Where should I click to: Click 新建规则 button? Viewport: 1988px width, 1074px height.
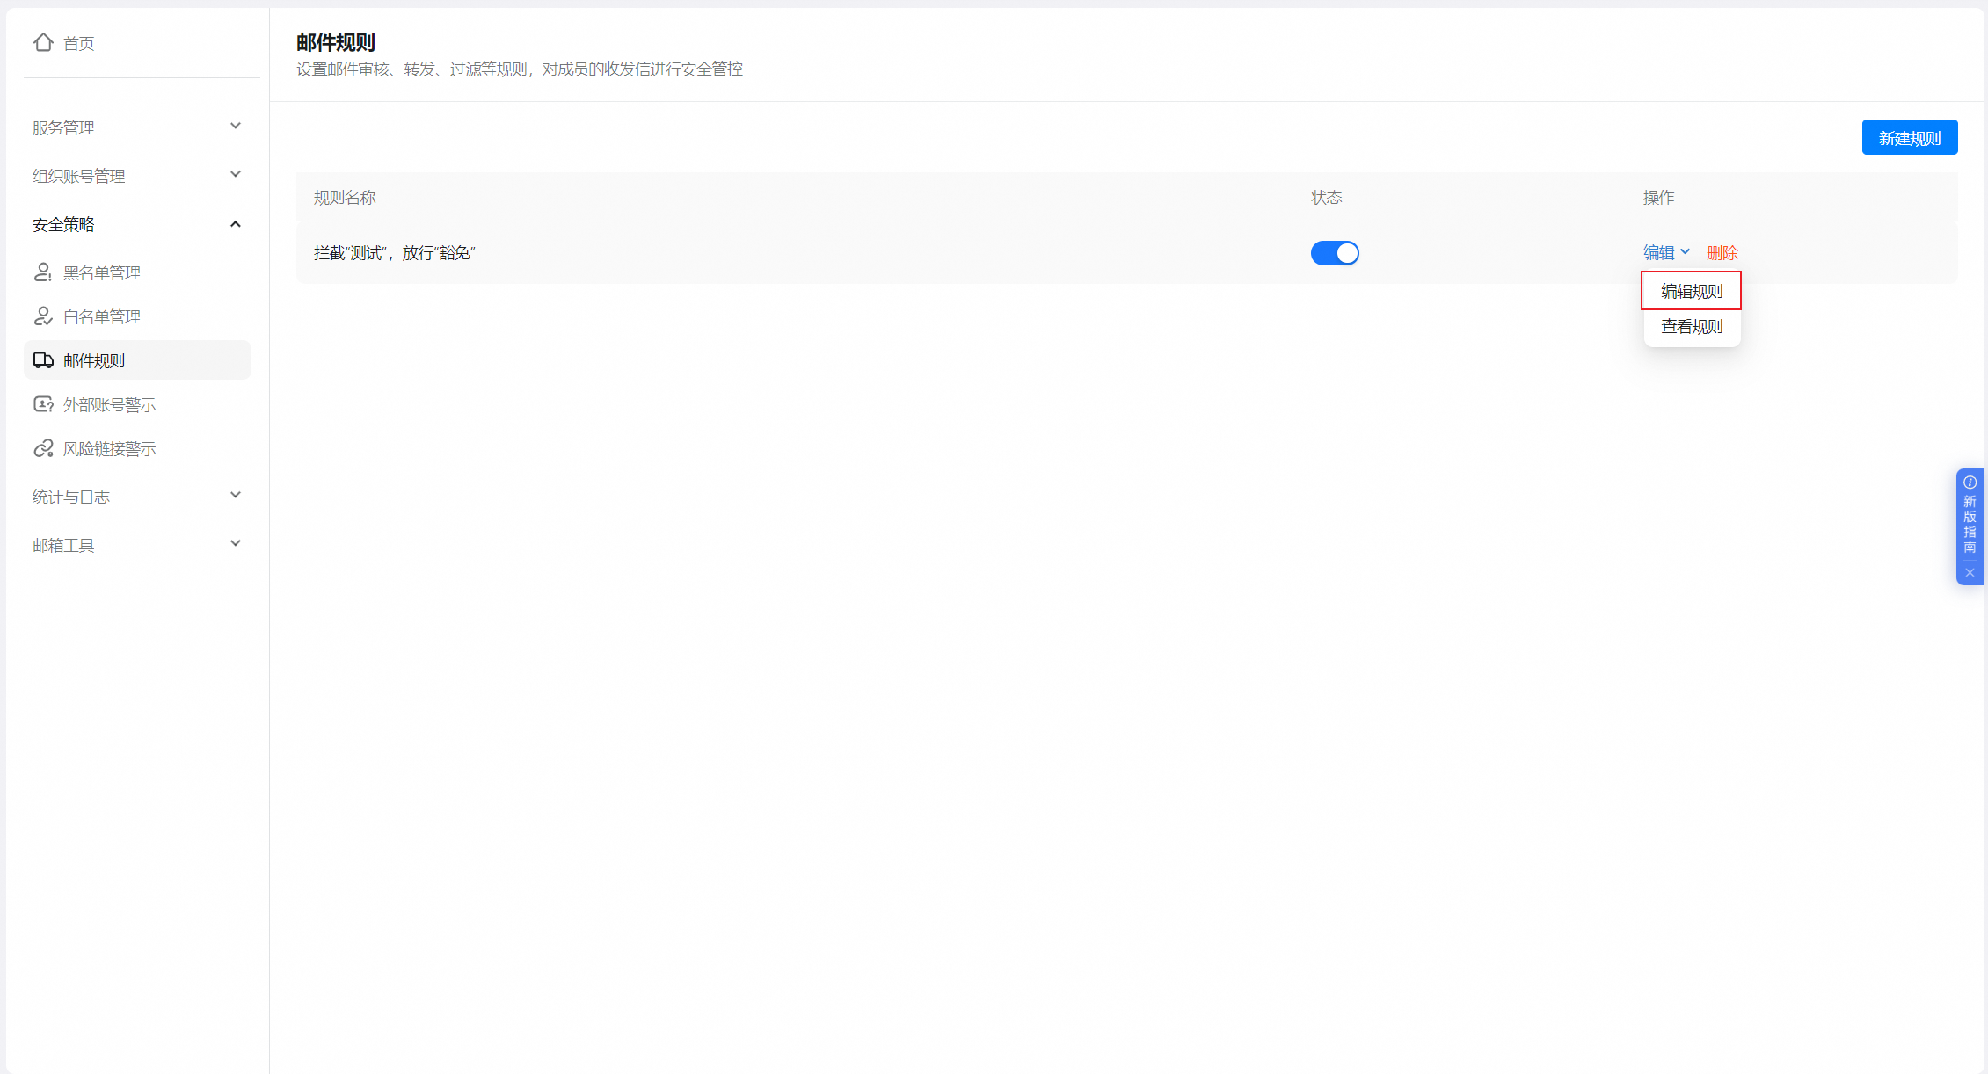[1912, 138]
